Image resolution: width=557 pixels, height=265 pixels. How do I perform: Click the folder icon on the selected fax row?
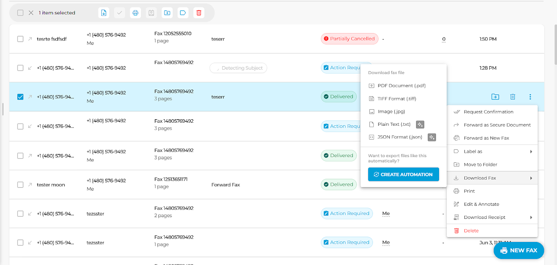pos(495,97)
